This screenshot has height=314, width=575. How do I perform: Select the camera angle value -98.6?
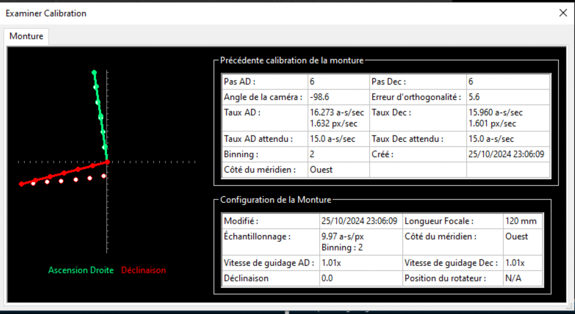click(x=319, y=97)
